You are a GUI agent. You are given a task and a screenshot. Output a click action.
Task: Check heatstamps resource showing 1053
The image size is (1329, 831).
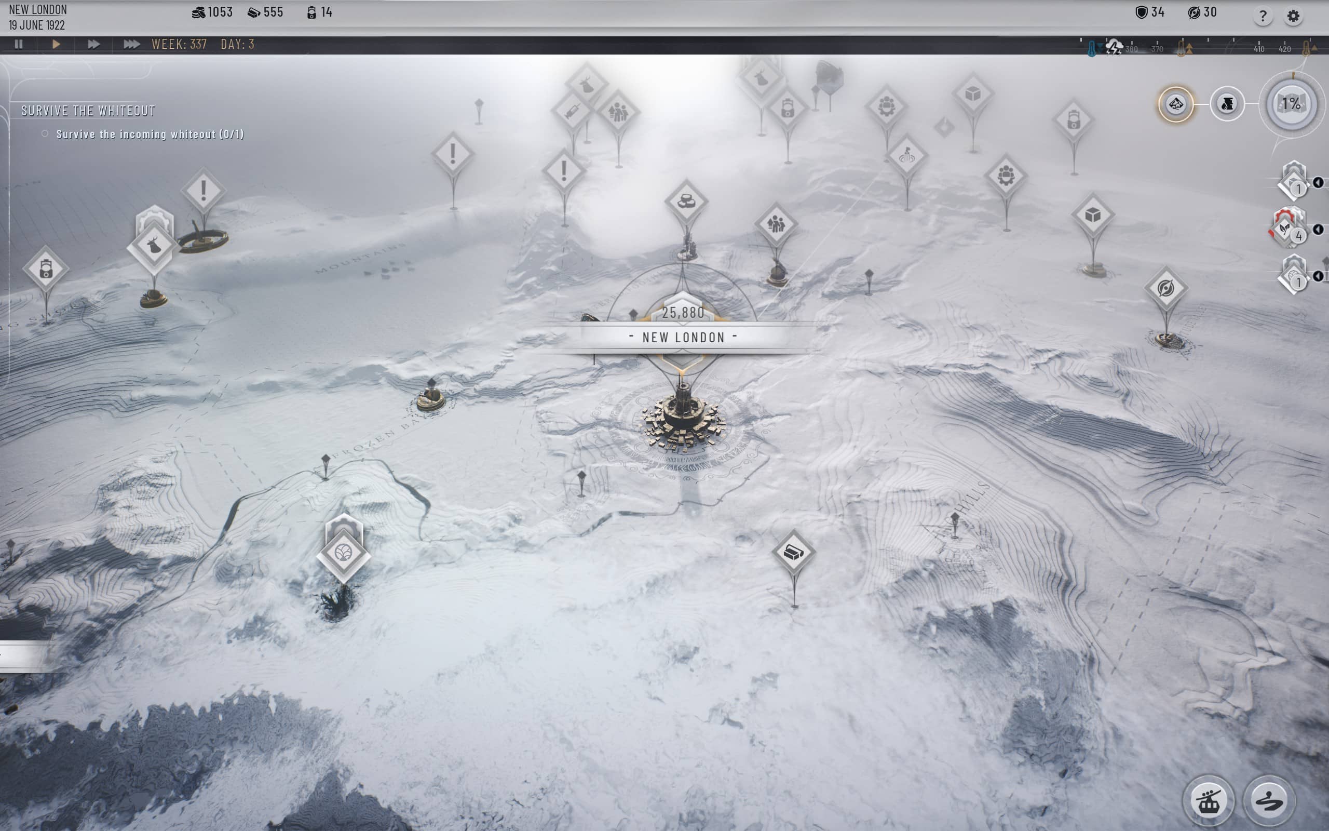point(212,12)
